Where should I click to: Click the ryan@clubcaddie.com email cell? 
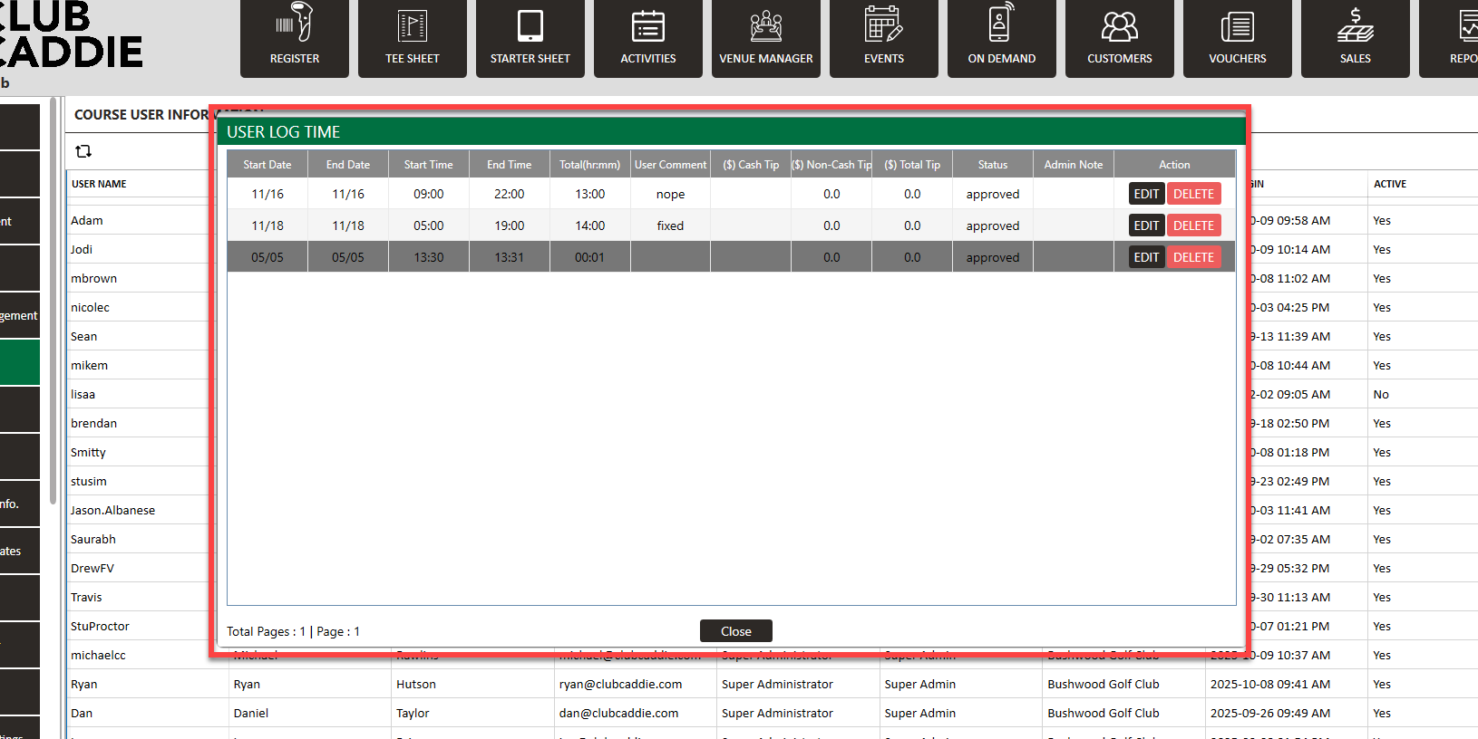click(x=620, y=685)
